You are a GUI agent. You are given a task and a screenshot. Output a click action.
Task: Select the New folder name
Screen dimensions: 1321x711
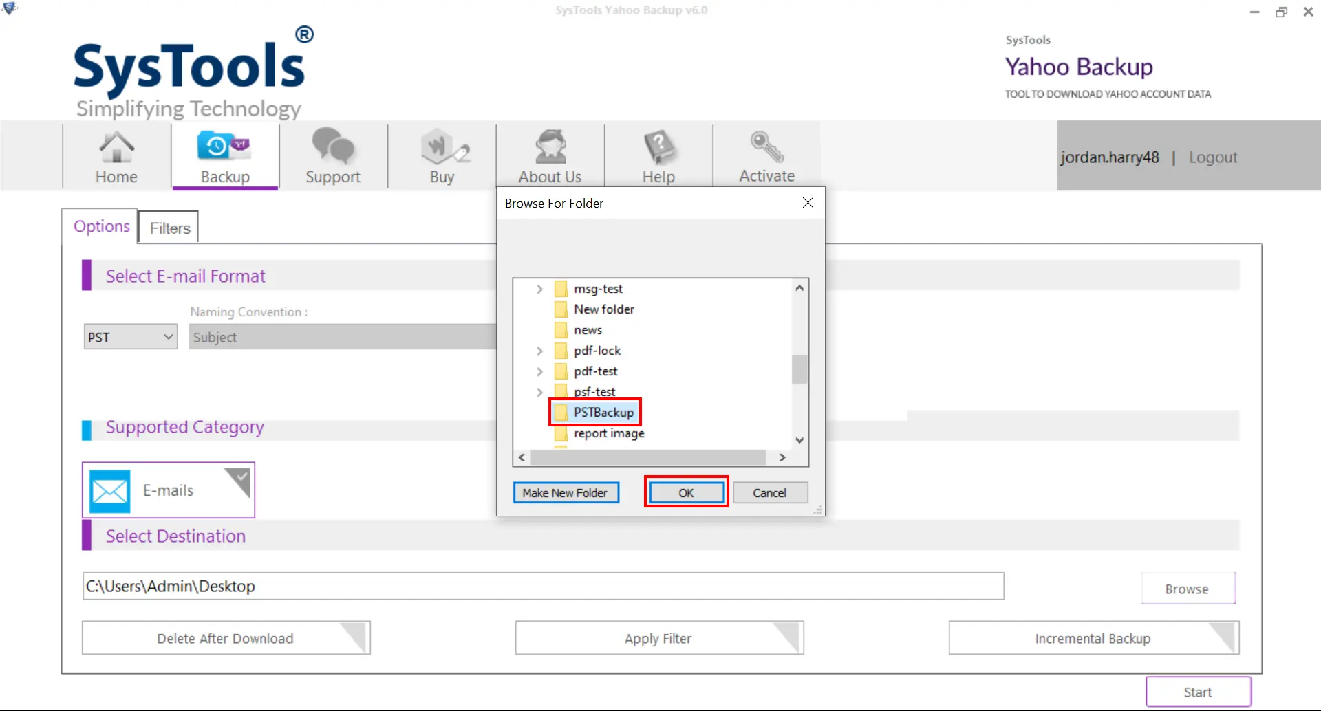[604, 309]
